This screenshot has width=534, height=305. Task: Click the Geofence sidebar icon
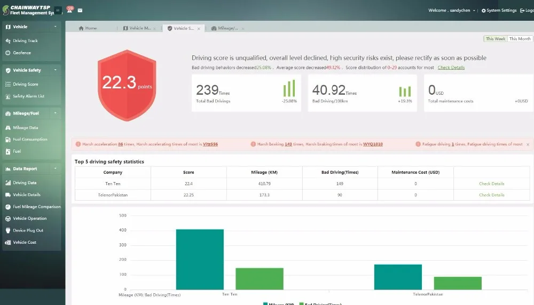8,53
